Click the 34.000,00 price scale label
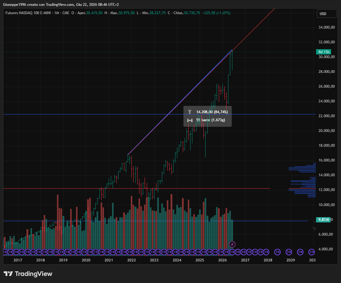Screen dimensions: 341x283 (327, 27)
